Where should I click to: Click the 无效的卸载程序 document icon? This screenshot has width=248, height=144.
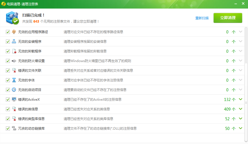(14, 51)
